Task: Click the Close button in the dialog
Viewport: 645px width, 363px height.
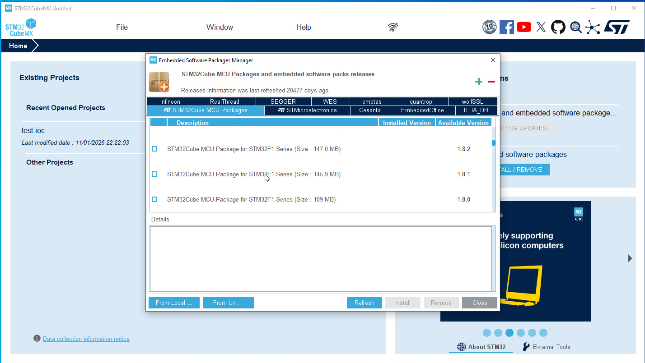Action: (480, 303)
